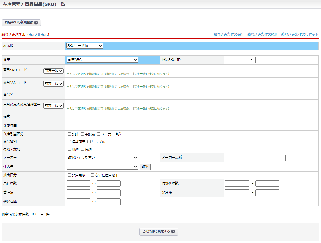This screenshot has width=321, height=243.
Task: Open the 荷主 dropdown showing 荷主ABC
Action: point(102,60)
